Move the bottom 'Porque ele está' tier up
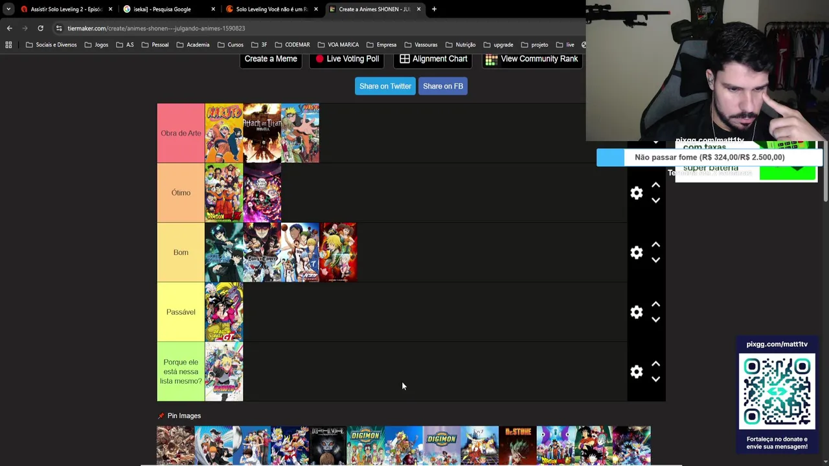The width and height of the screenshot is (829, 466). click(655, 364)
